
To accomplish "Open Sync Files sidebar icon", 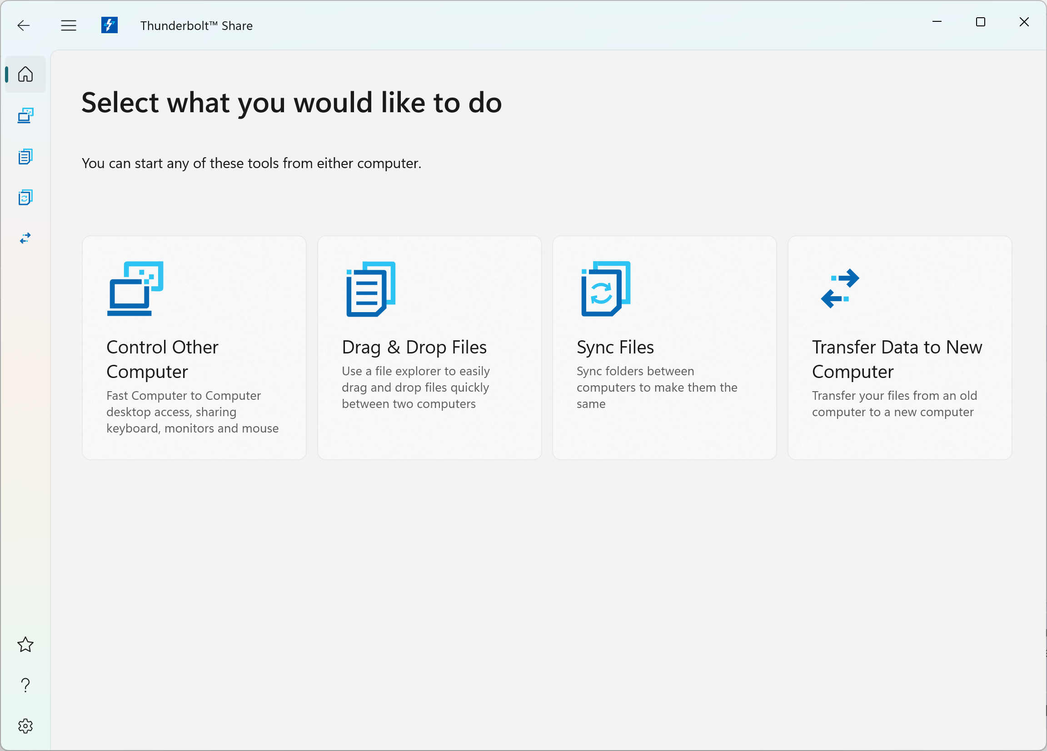I will (x=25, y=198).
